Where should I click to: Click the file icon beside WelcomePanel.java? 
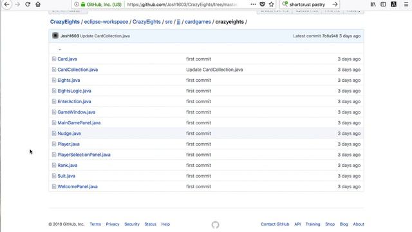point(54,186)
